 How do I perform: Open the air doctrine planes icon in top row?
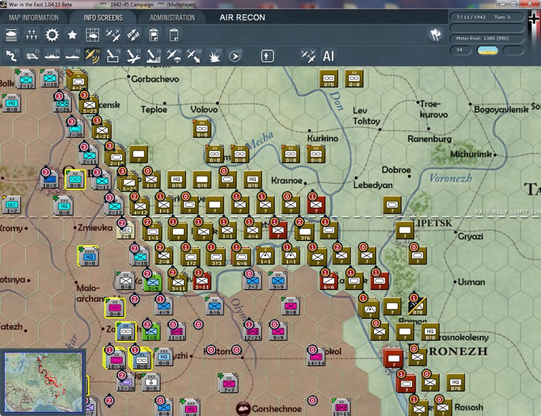[113, 35]
